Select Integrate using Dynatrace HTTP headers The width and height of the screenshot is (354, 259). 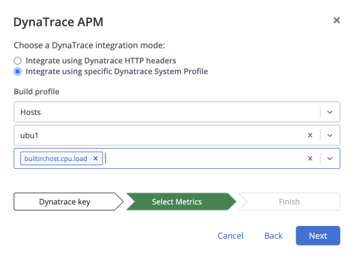point(18,61)
